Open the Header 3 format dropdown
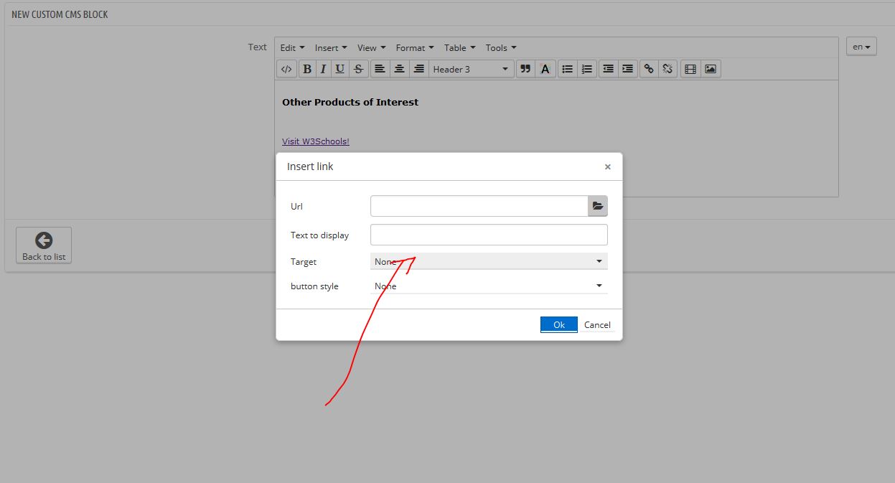This screenshot has height=483, width=895. click(471, 69)
